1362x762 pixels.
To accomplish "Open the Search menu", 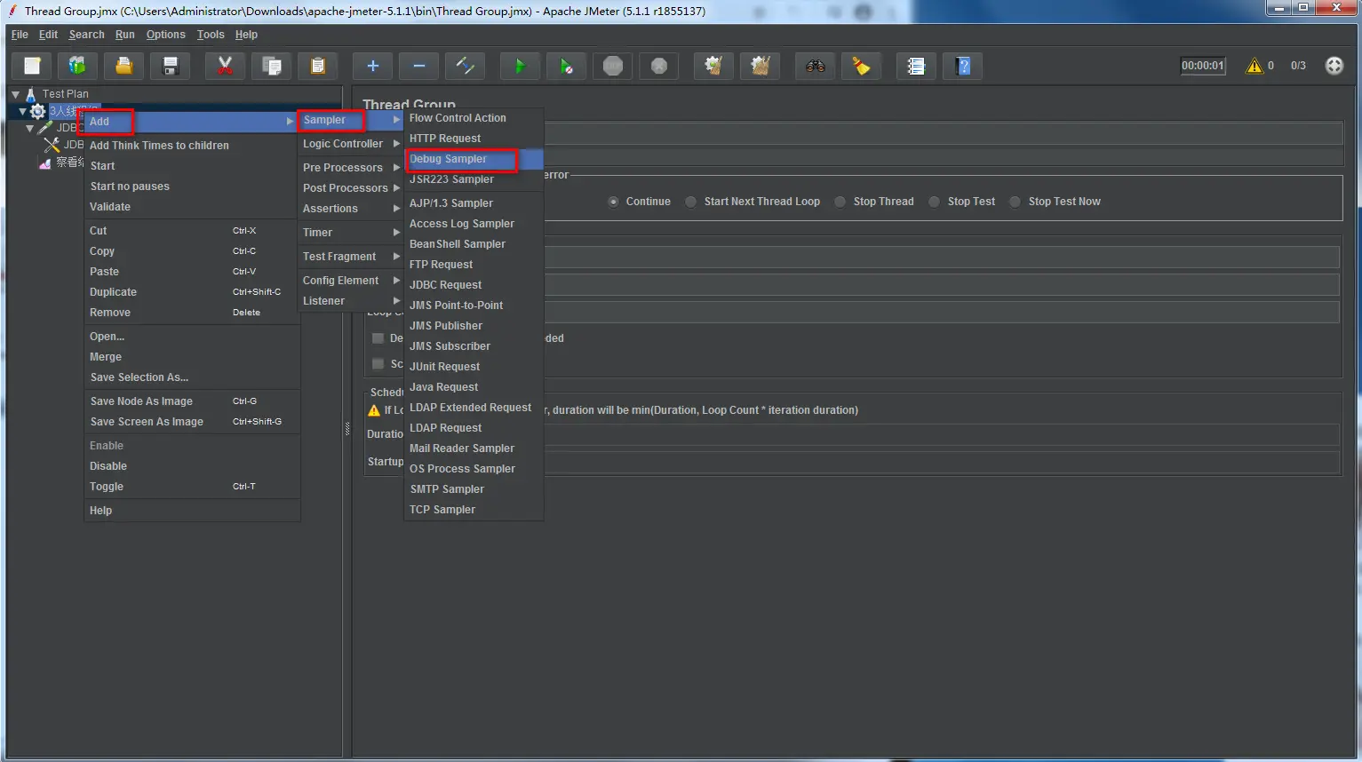I will point(86,35).
